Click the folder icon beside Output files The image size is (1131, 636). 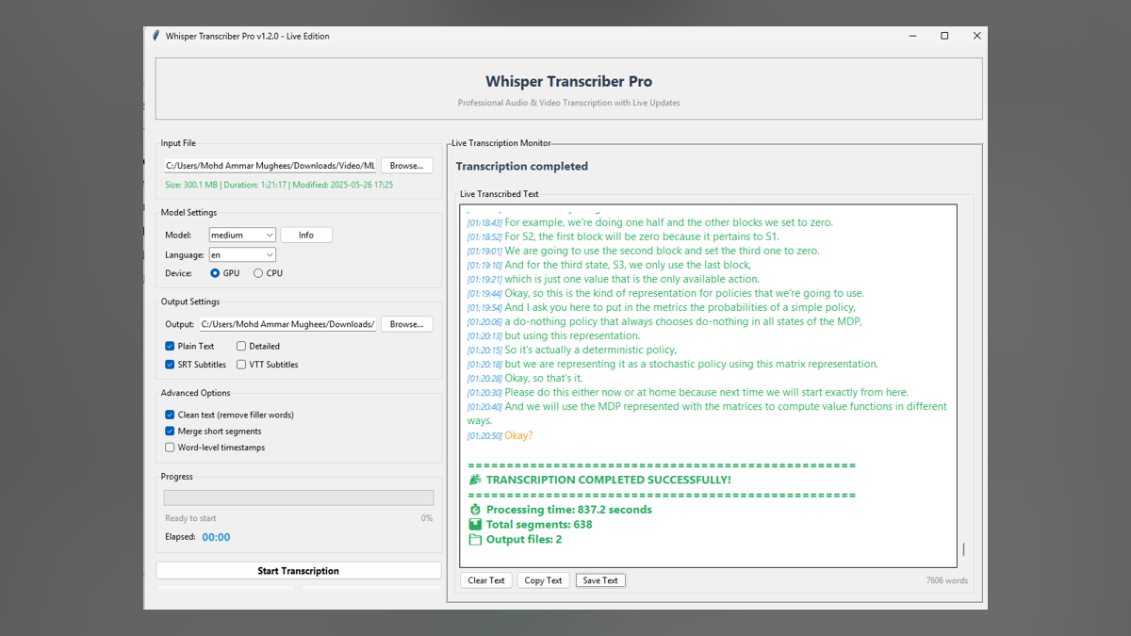(x=475, y=540)
